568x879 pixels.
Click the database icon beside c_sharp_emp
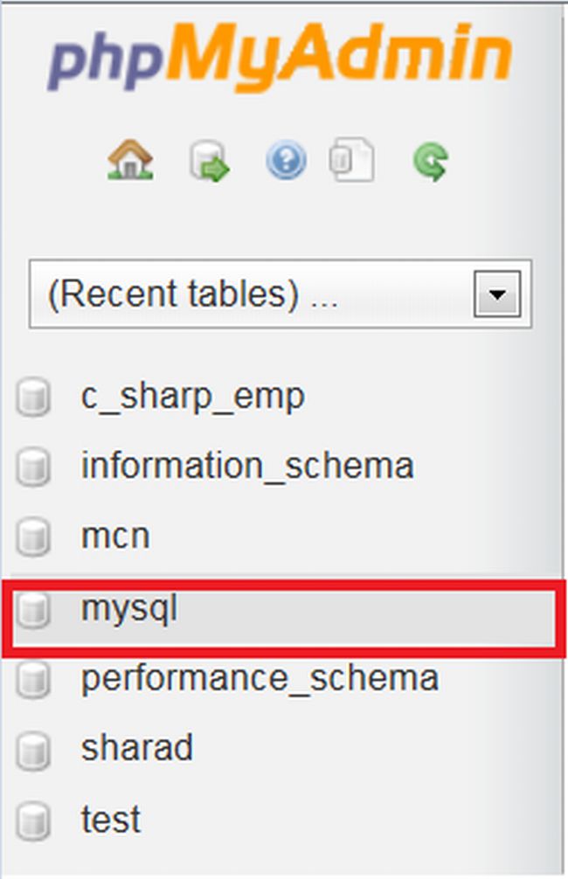33,394
